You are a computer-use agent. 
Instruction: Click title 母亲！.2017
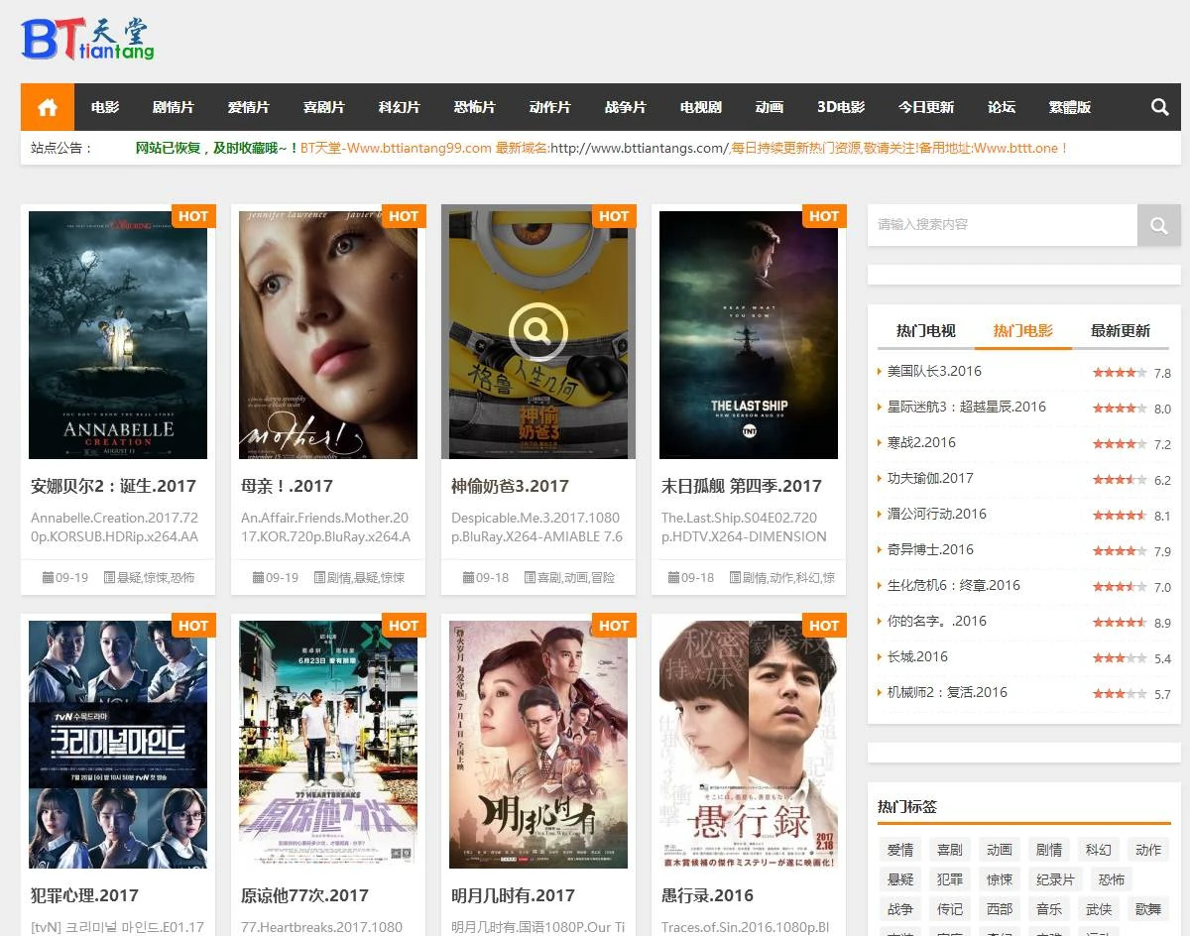tap(287, 486)
